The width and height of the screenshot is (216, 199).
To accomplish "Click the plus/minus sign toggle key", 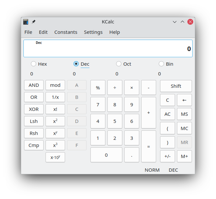I will tap(167, 156).
